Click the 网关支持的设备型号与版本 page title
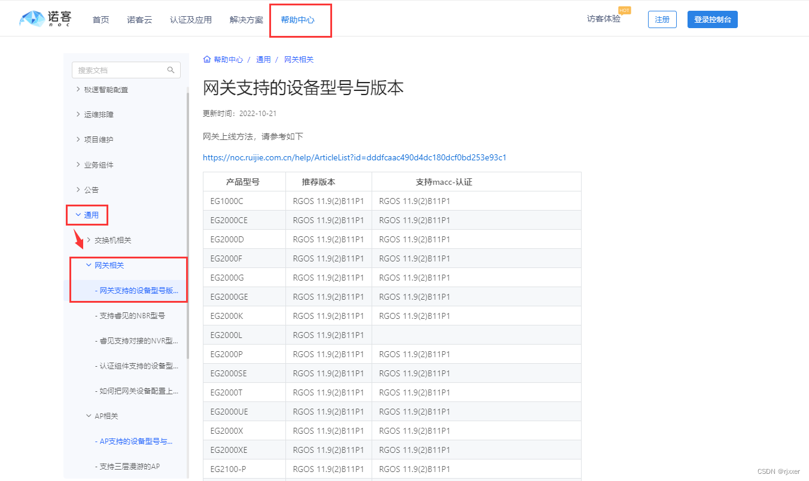The image size is (809, 481). coord(303,88)
